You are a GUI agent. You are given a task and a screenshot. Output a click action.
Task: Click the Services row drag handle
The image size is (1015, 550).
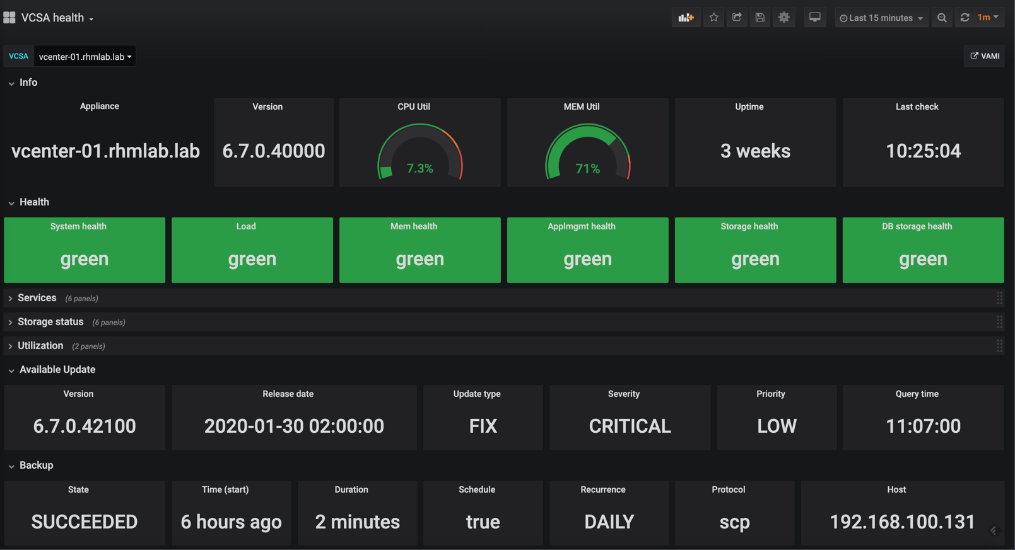pyautogui.click(x=999, y=298)
